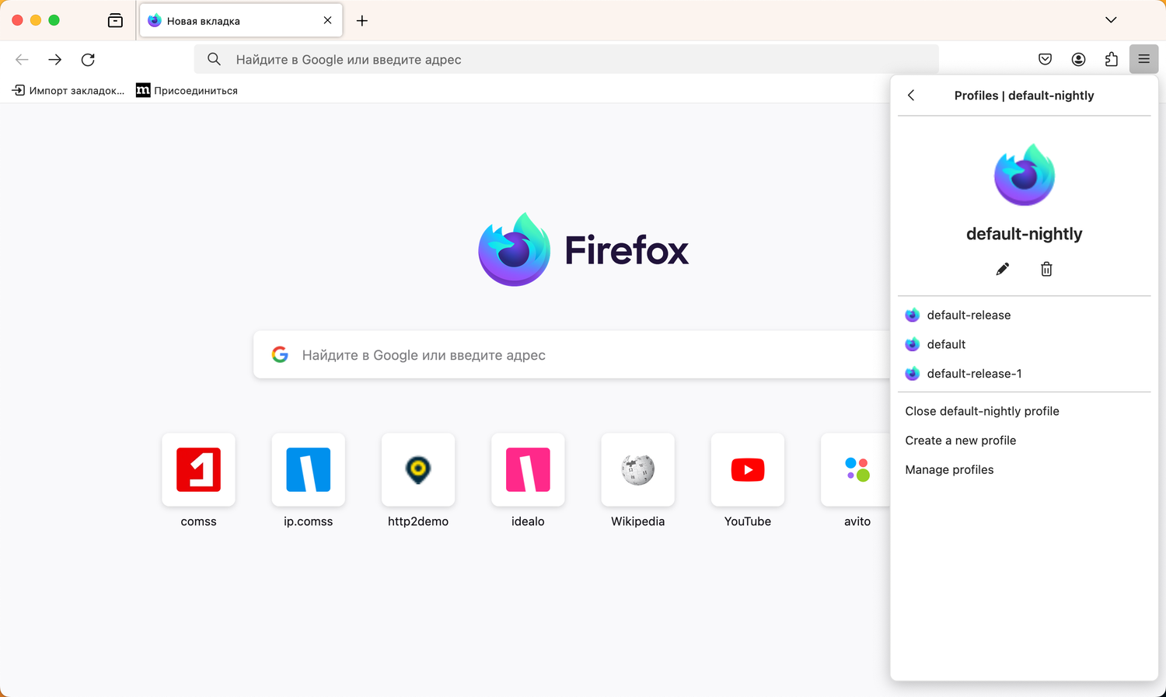Delete default-nightly profile with trash icon

pyautogui.click(x=1046, y=269)
